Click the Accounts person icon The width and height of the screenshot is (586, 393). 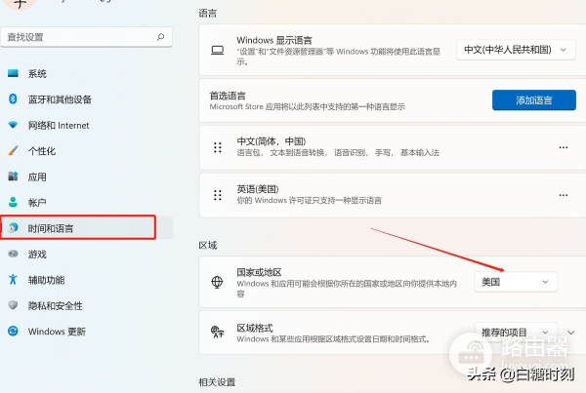(x=13, y=202)
